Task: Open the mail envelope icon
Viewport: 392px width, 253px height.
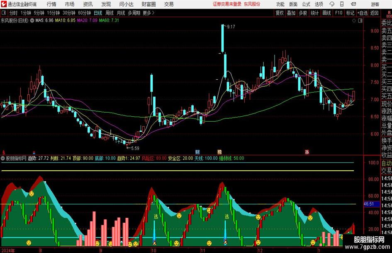Action: click(353, 4)
